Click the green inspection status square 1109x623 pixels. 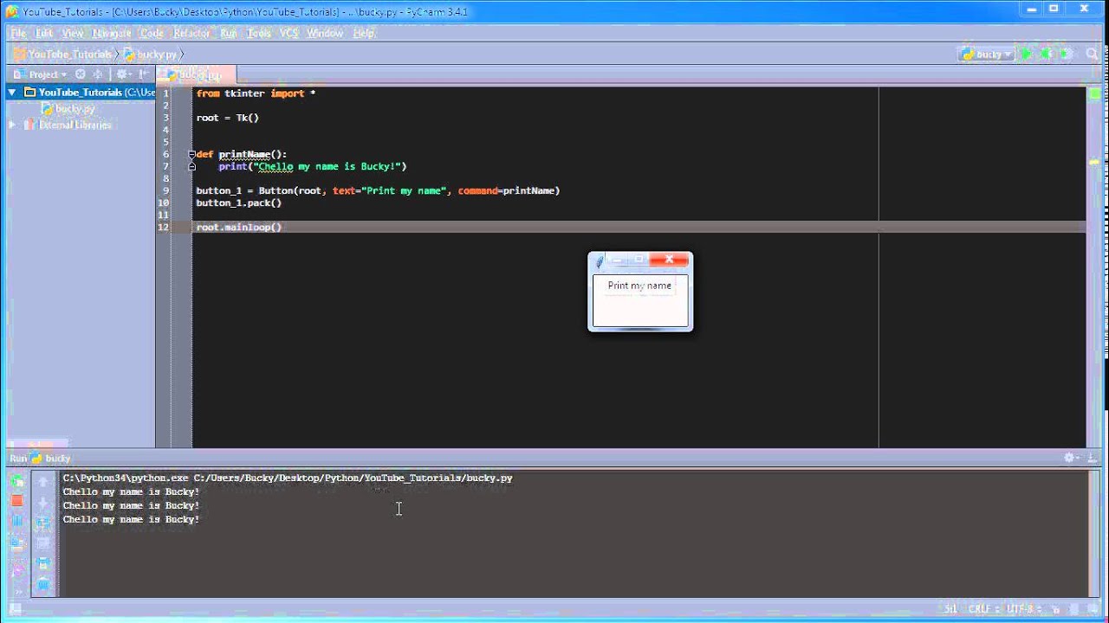1094,93
